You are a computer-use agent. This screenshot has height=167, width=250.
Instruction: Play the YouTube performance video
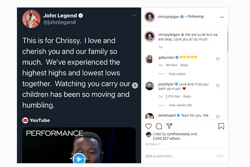pyautogui.click(x=79, y=159)
